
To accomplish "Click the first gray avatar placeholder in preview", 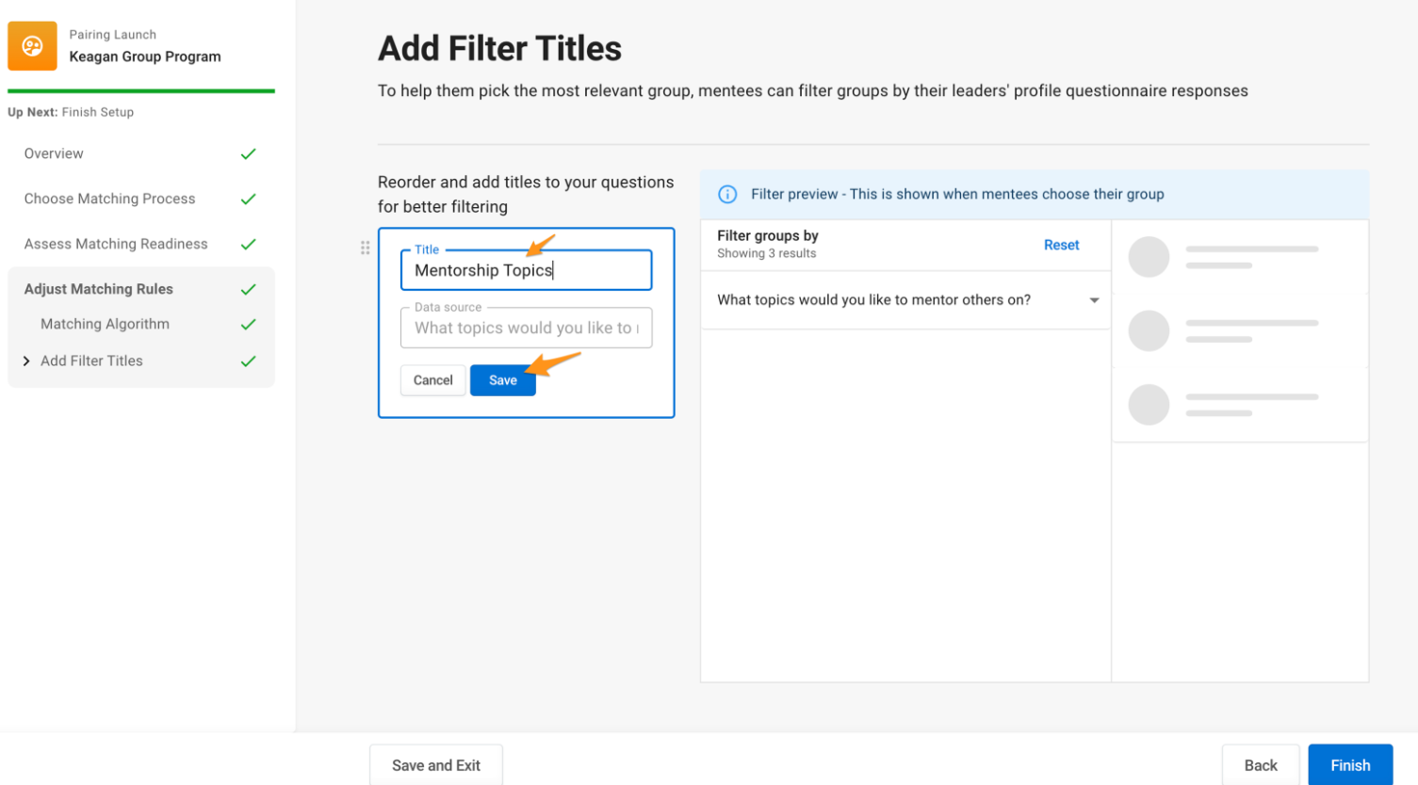I will 1149,257.
